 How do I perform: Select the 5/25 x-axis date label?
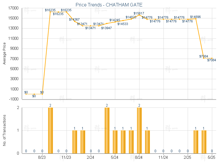[212, 158]
